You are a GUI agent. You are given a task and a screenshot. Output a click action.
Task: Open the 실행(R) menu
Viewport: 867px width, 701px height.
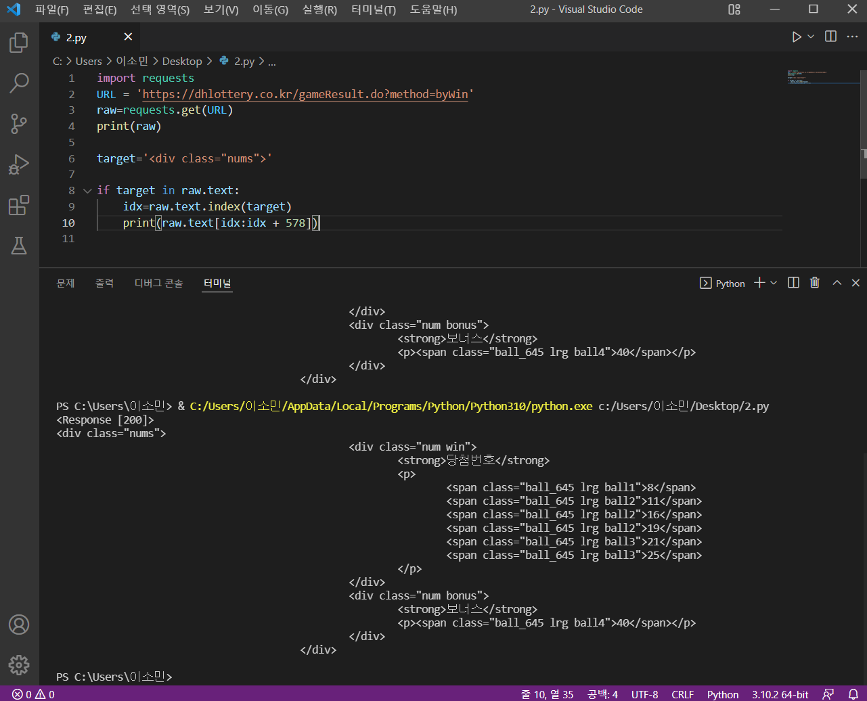tap(319, 9)
